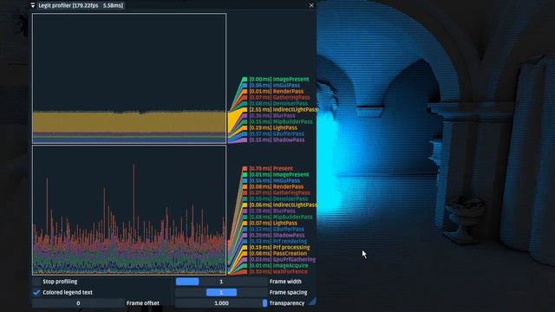
Task: Click the Frame offset value field
Action: pyautogui.click(x=78, y=303)
